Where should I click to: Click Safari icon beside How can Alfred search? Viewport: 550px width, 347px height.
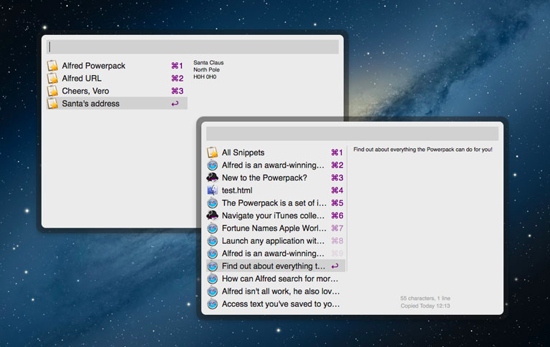(x=212, y=278)
